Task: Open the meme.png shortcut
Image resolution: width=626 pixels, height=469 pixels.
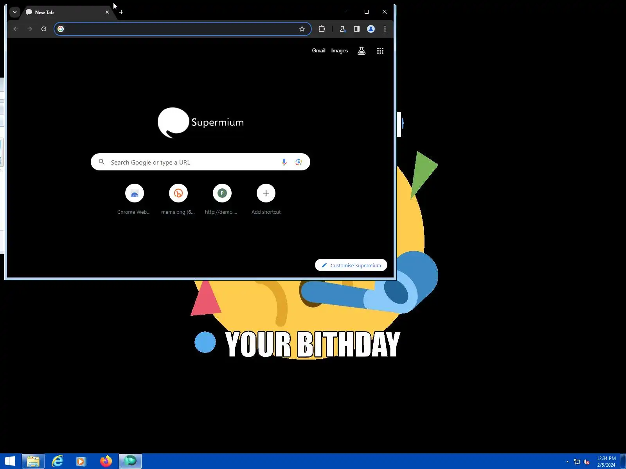Action: [178, 199]
